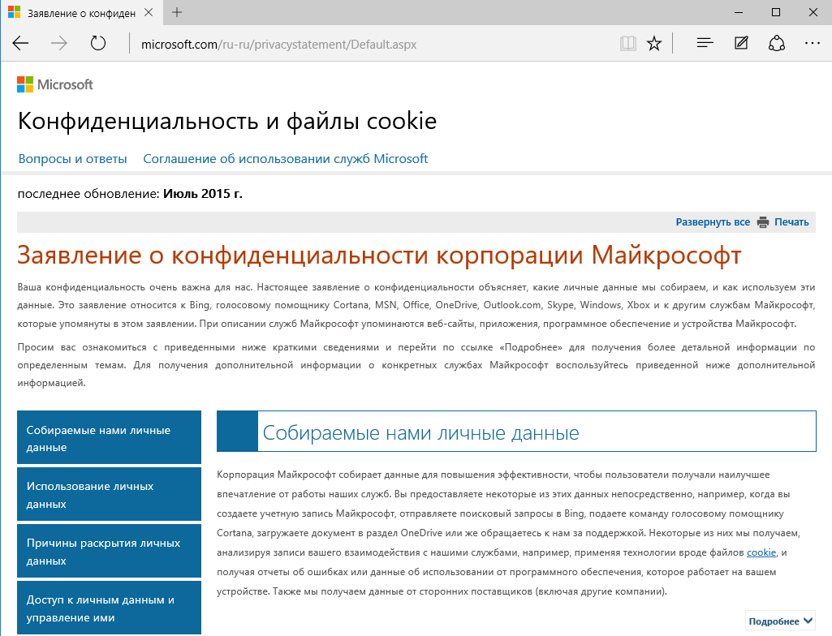Make a Web Note

[741, 44]
